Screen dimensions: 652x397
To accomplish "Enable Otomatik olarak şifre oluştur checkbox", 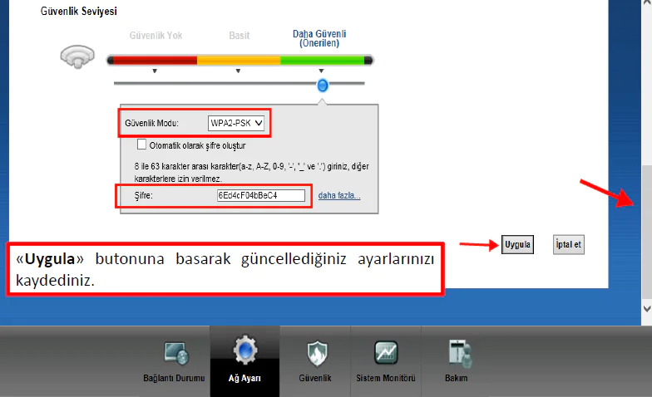I will tap(141, 145).
